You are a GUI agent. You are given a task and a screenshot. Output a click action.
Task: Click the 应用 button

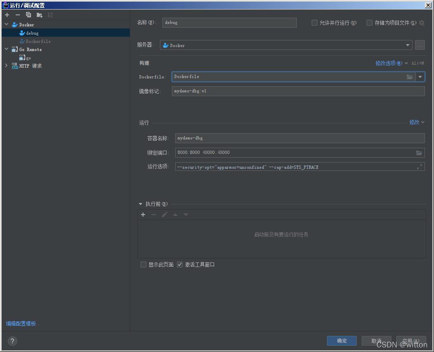click(x=411, y=341)
